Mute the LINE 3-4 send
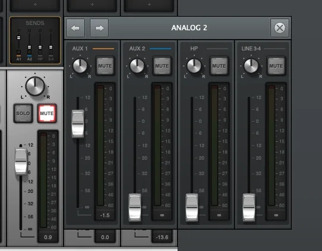 (x=276, y=66)
